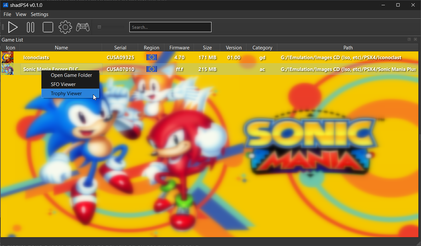The image size is (421, 246).
Task: Click category value gd
Action: click(262, 58)
